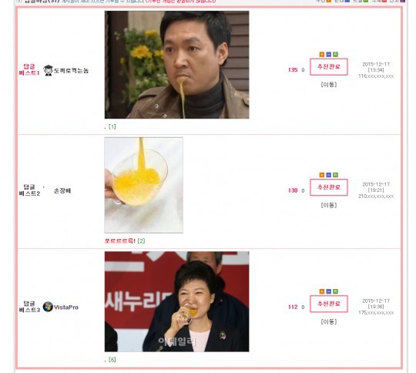This screenshot has width=416, height=373.
Task: Open [이동] link under VistaPro's reply
Action: tap(329, 322)
